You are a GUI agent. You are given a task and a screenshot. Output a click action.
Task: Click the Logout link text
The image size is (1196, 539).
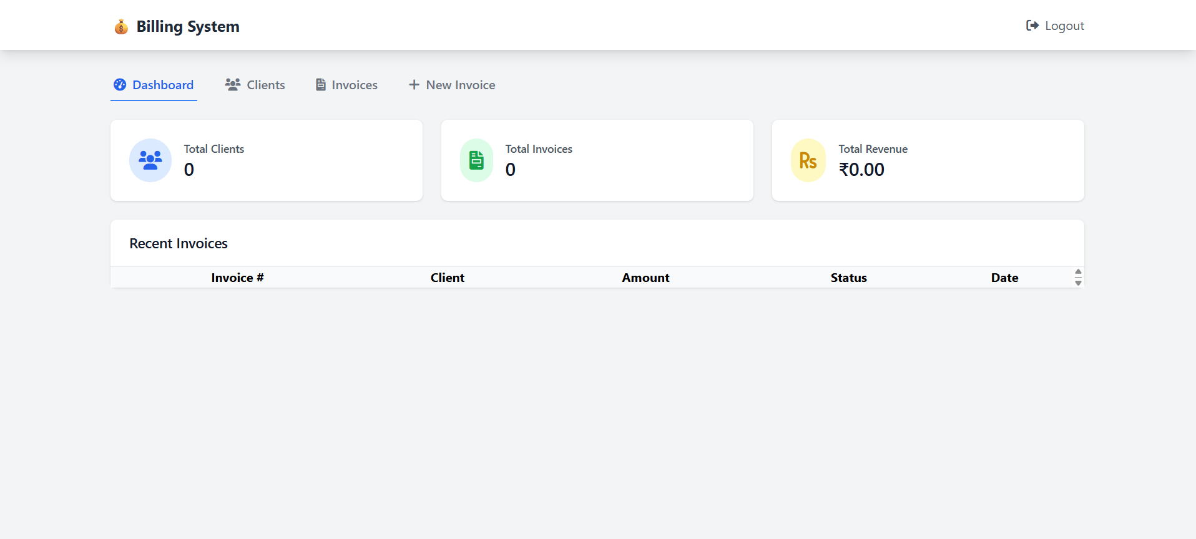[x=1064, y=26]
